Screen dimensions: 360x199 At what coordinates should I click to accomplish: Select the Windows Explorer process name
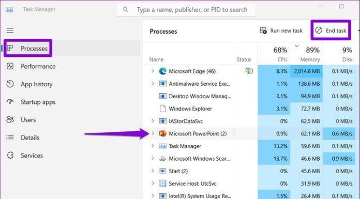tap(190, 109)
